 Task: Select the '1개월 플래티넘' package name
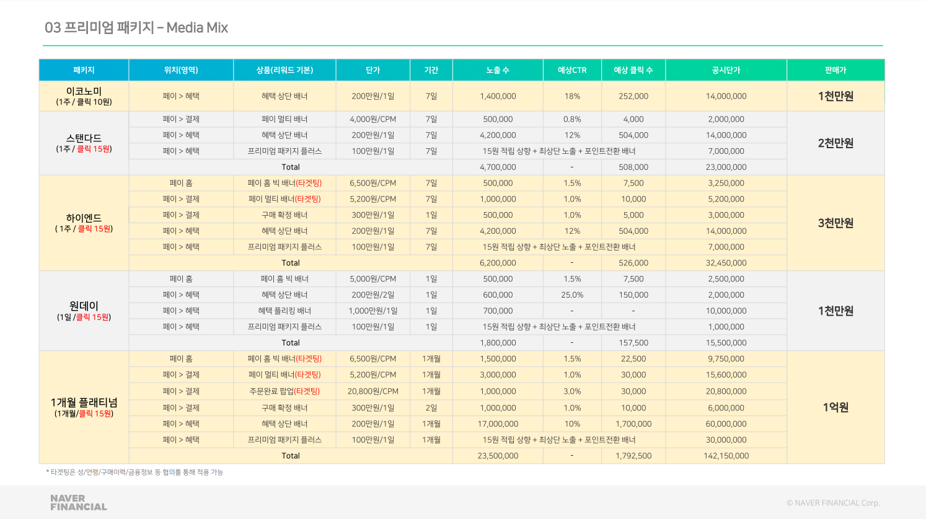[84, 402]
